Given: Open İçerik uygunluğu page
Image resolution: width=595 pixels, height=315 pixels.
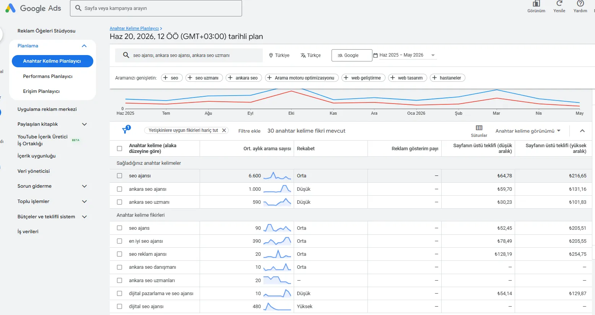Looking at the screenshot, I should click(x=36, y=156).
